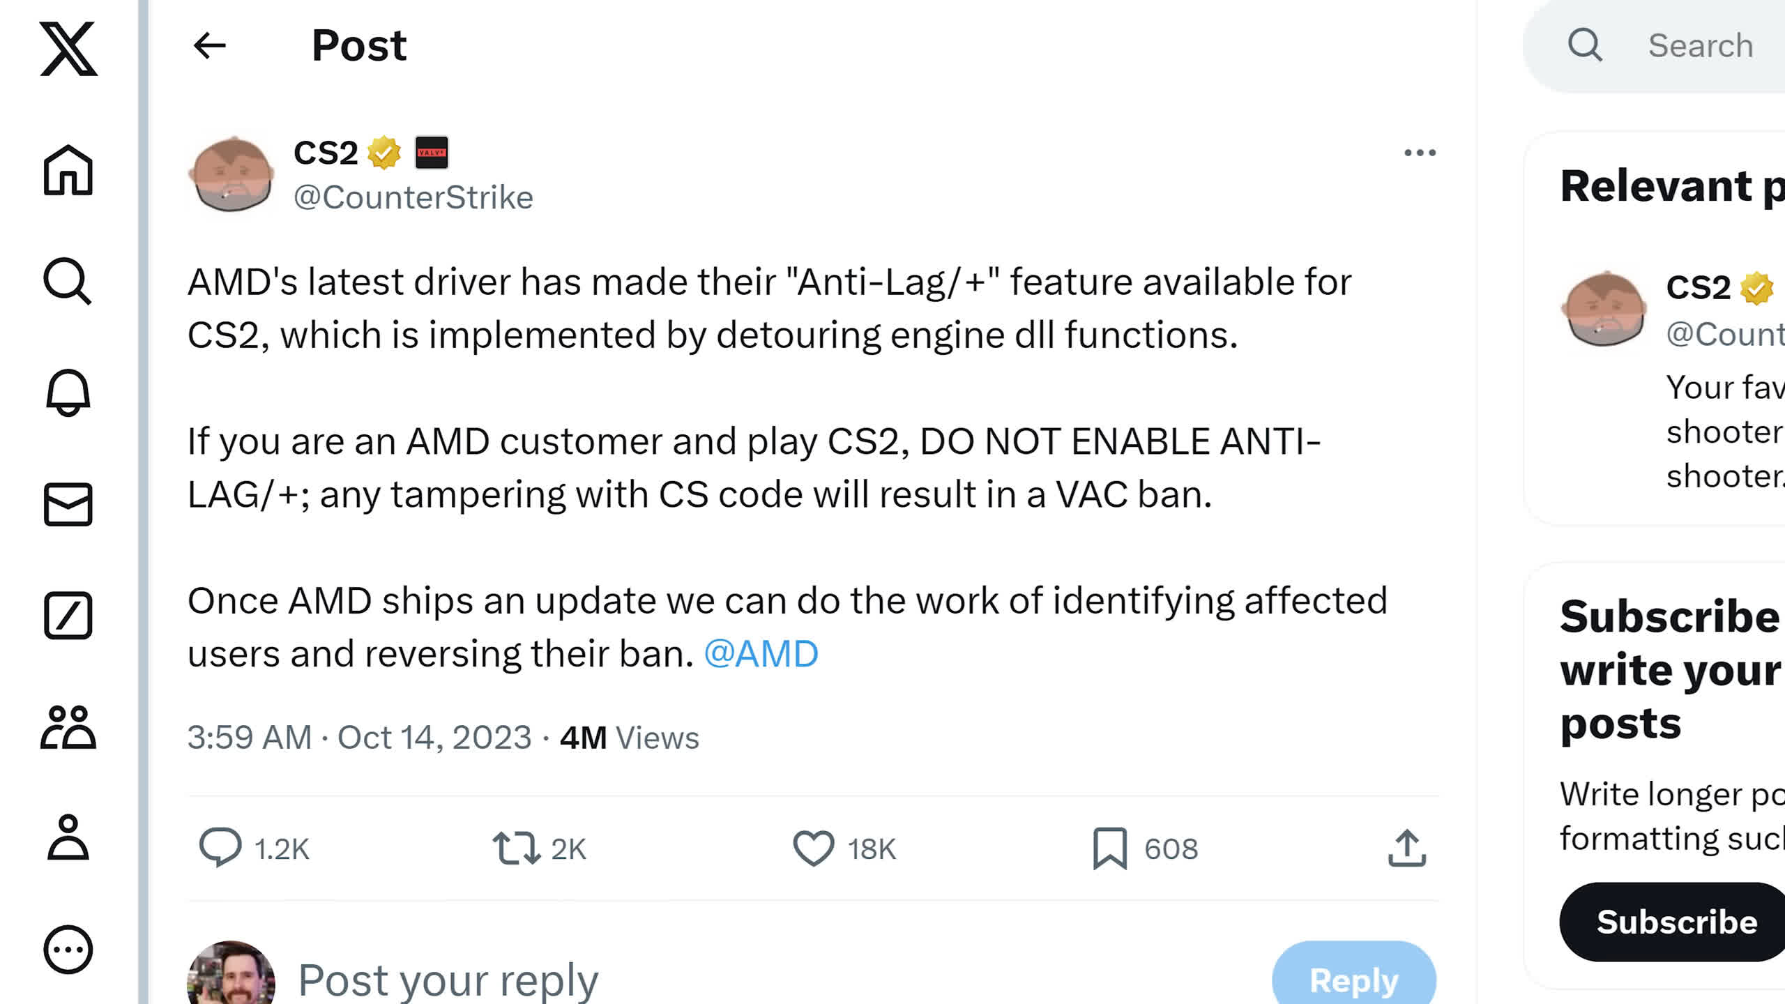Open the Notifications bell
The width and height of the screenshot is (1785, 1004).
point(68,393)
